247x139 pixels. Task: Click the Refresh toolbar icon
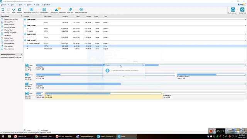click(20, 10)
